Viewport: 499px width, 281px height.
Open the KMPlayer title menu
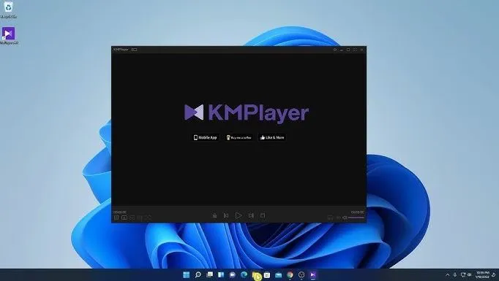(121, 50)
